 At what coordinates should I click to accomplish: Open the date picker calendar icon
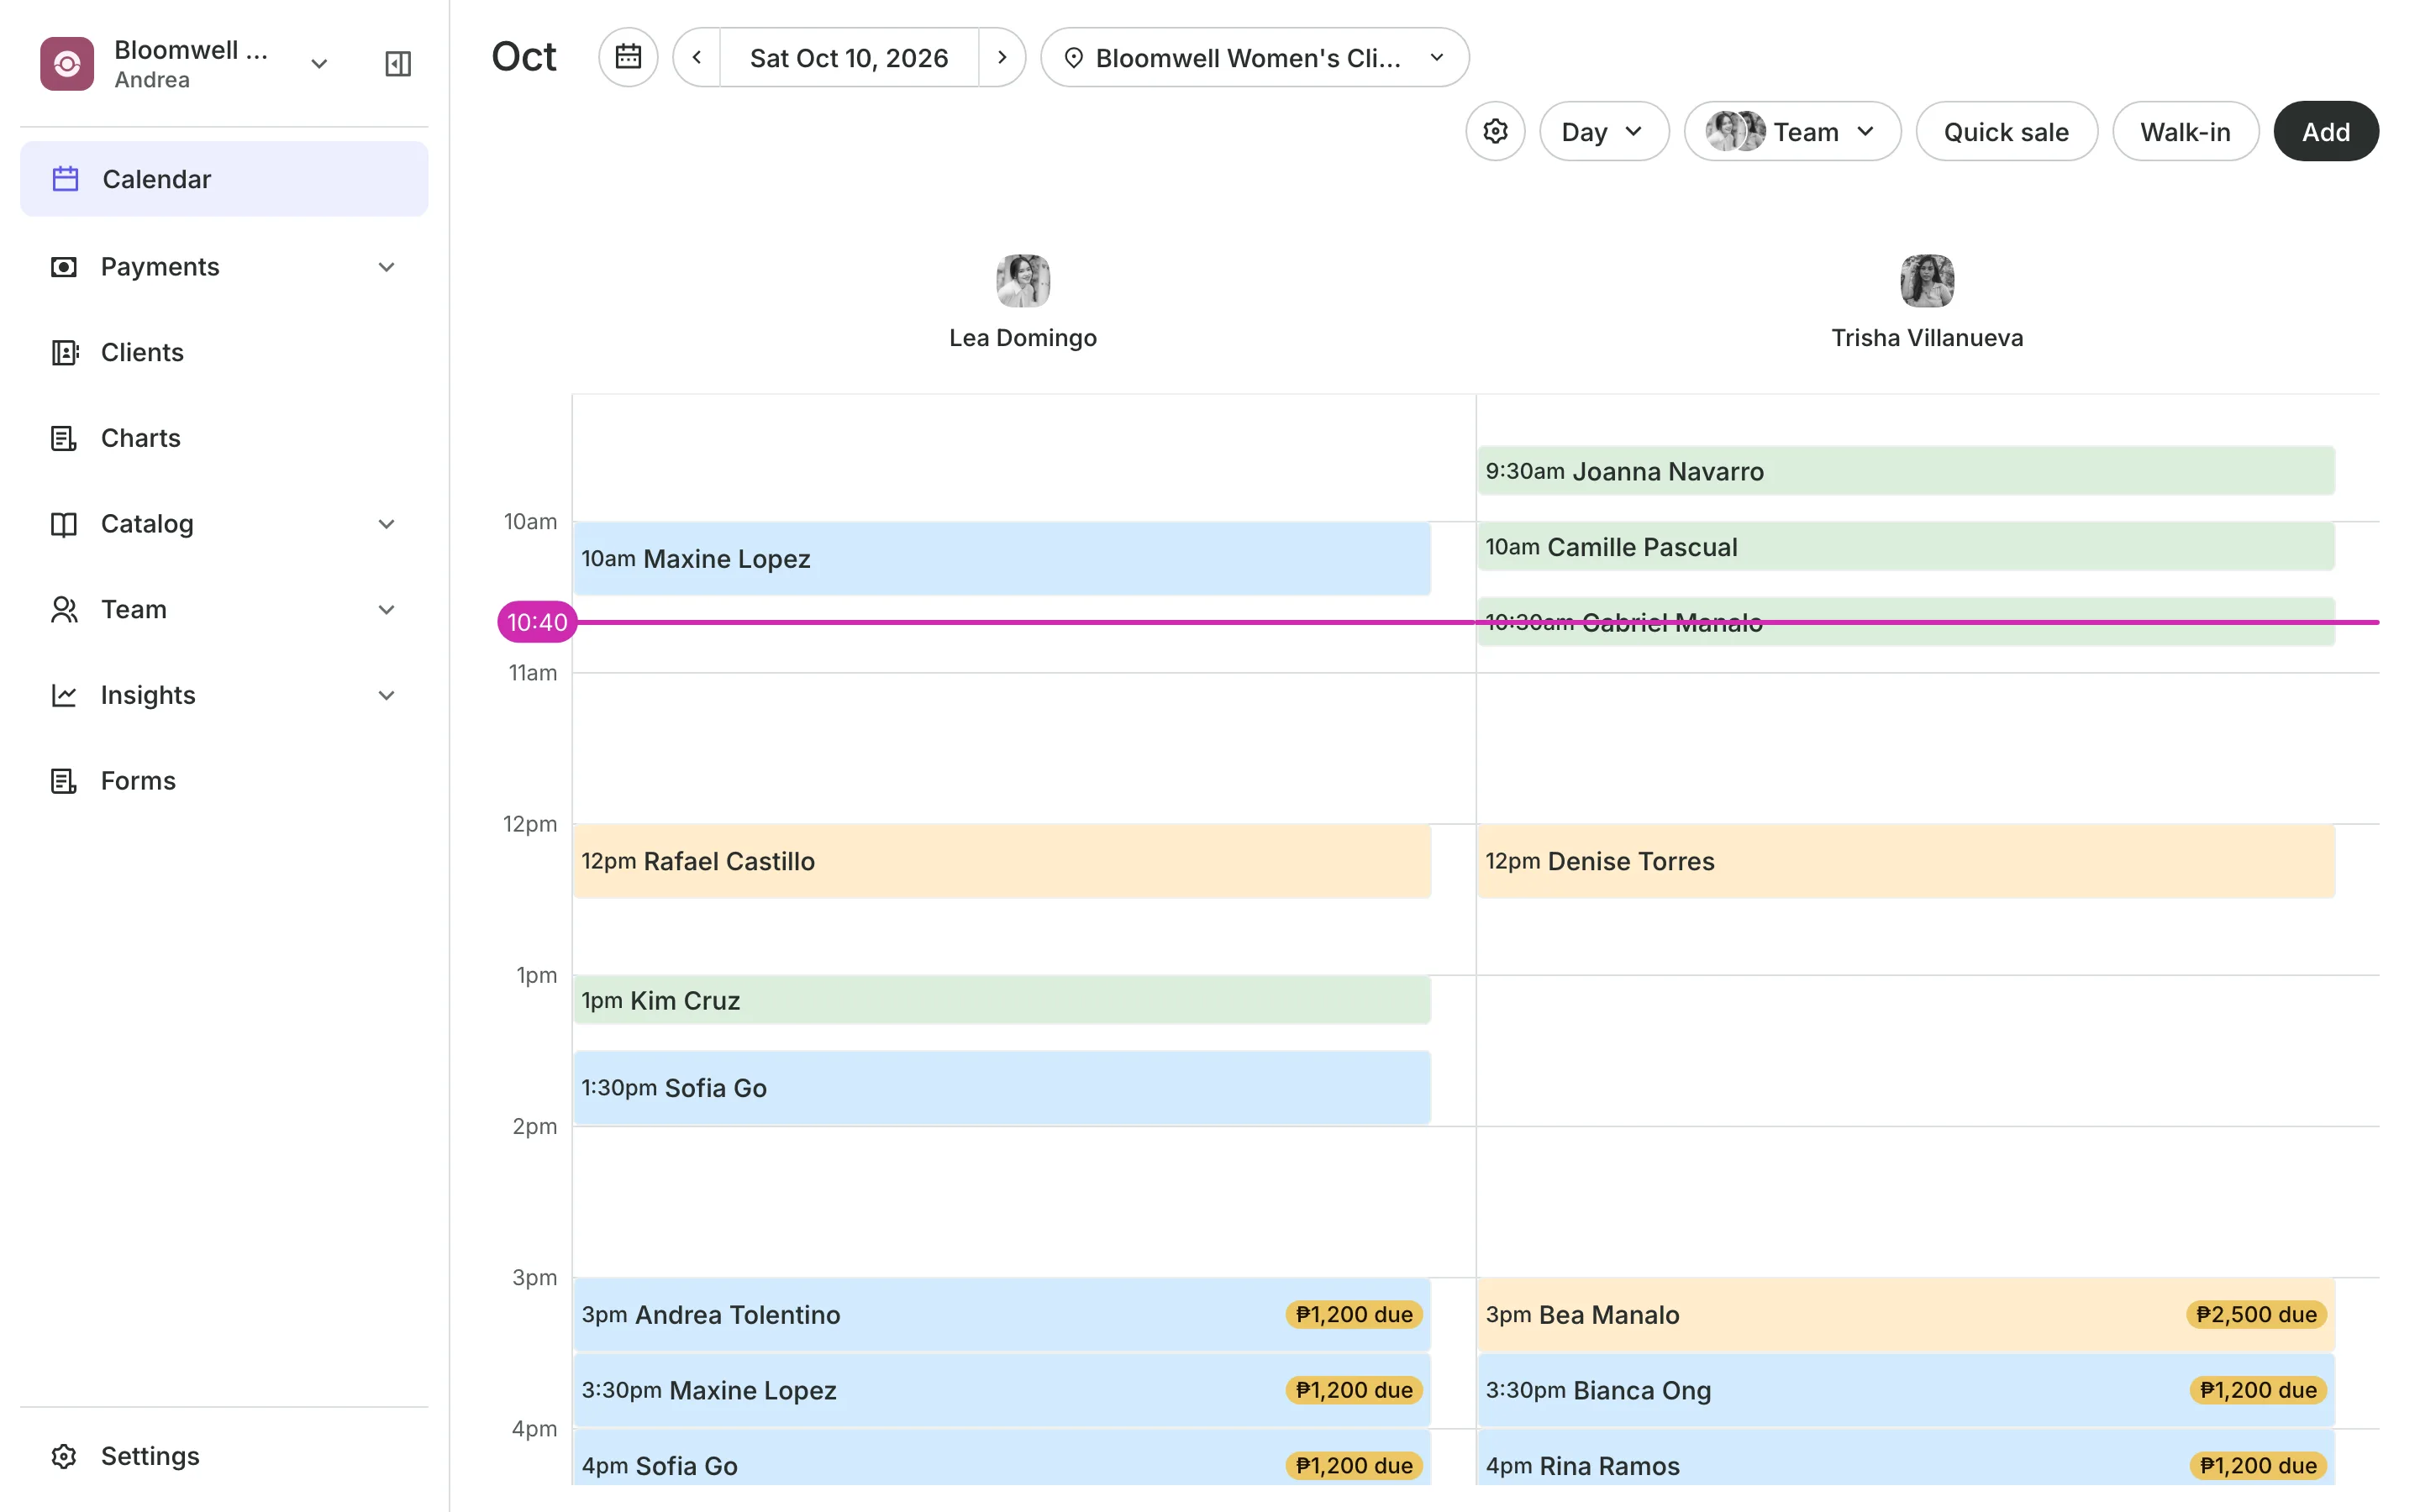click(628, 57)
